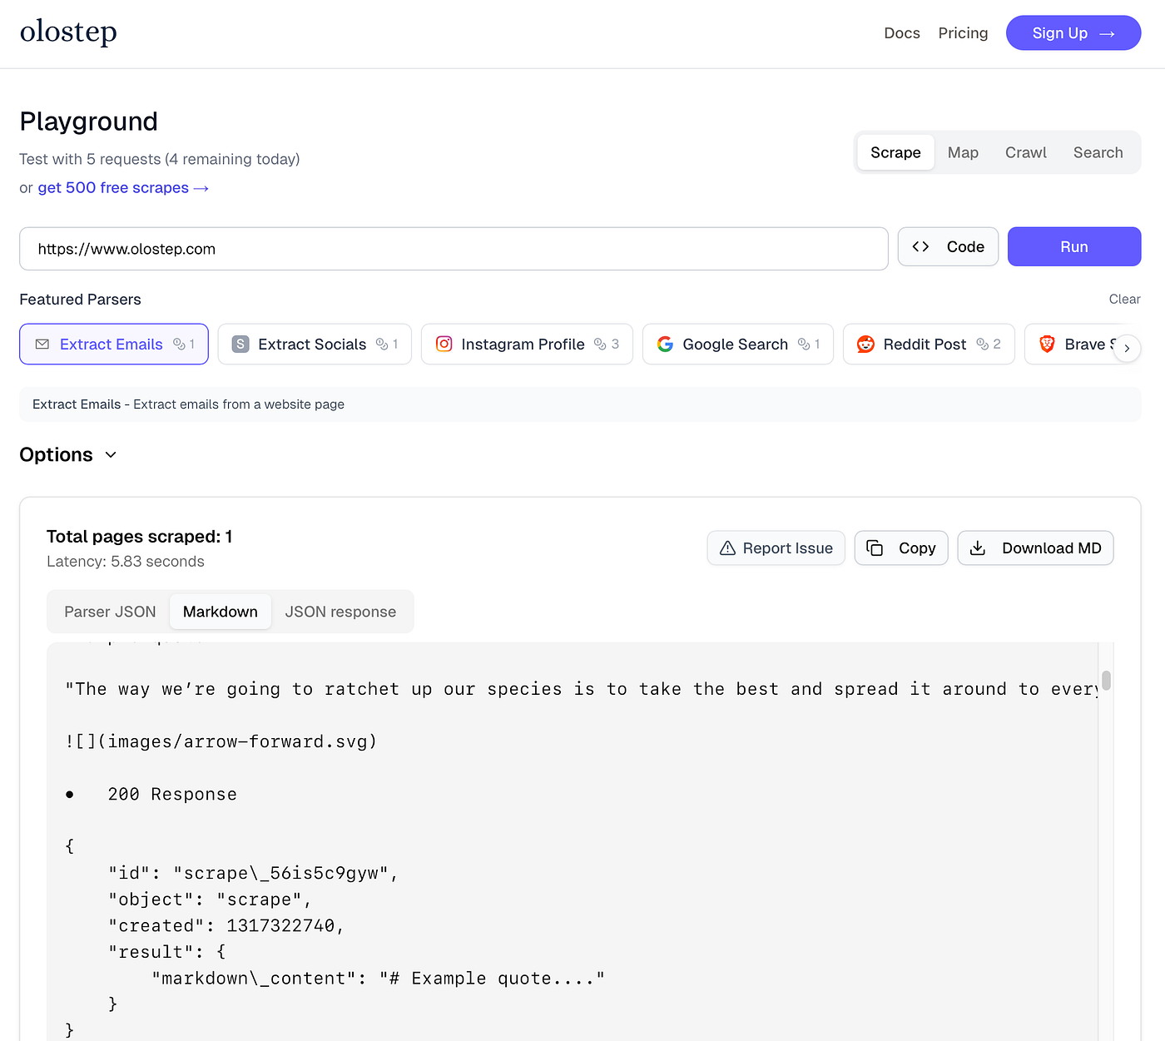Click the images/arrow-forward.svg markdown line
The width and height of the screenshot is (1165, 1041).
[221, 741]
